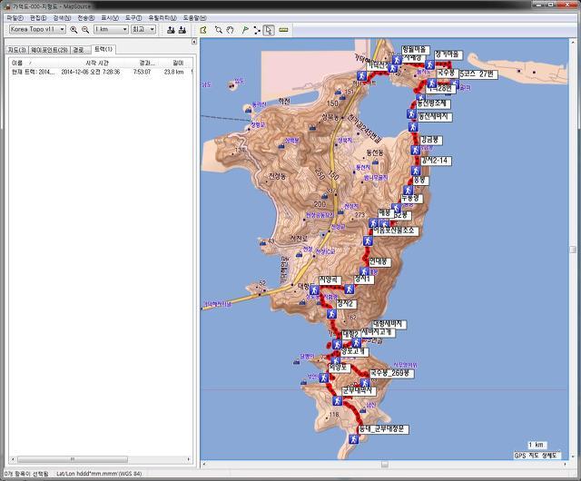Viewport: 581px width, 481px height.
Task: Click the hiker waypoint icon beside 강서2-14
Action: [x=416, y=171]
